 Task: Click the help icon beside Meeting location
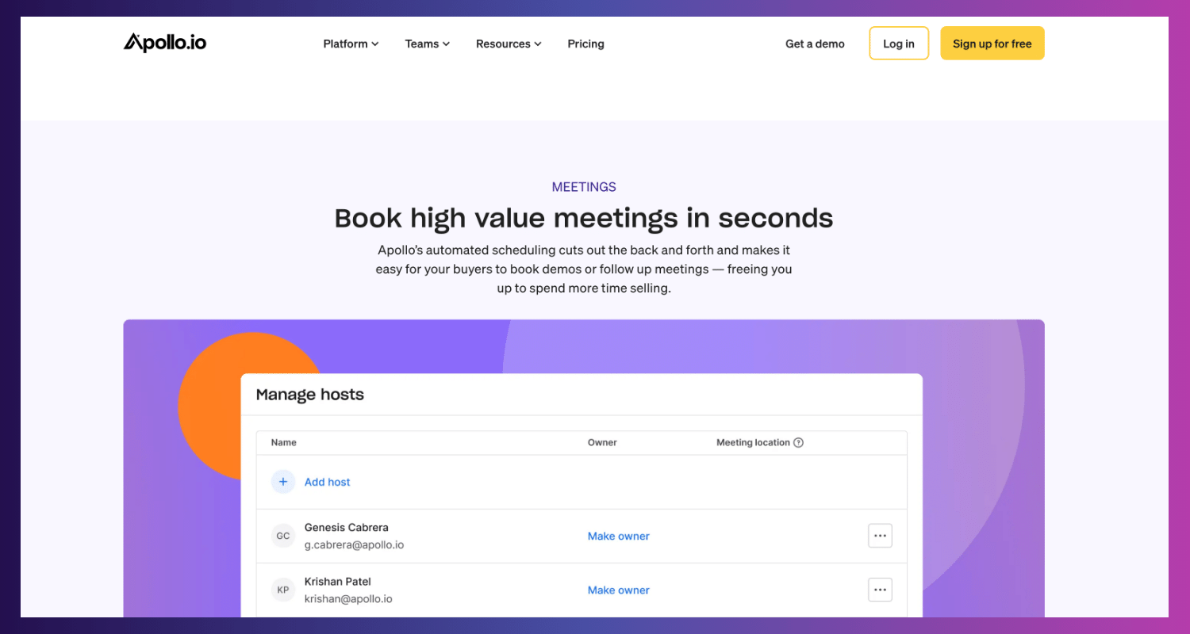pyautogui.click(x=799, y=442)
